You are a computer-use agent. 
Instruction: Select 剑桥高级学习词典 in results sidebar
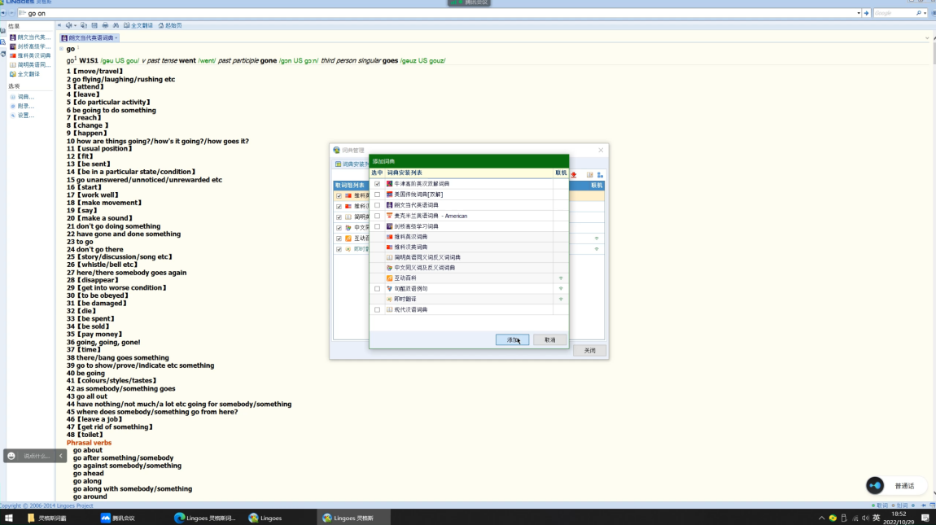click(x=33, y=46)
